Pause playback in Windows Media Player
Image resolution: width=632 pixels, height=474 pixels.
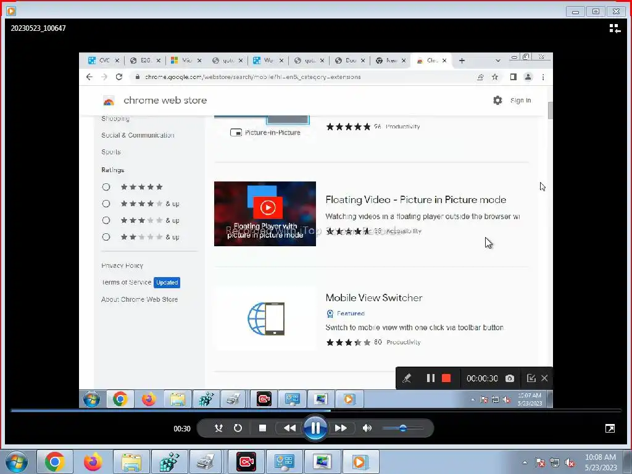tap(315, 428)
